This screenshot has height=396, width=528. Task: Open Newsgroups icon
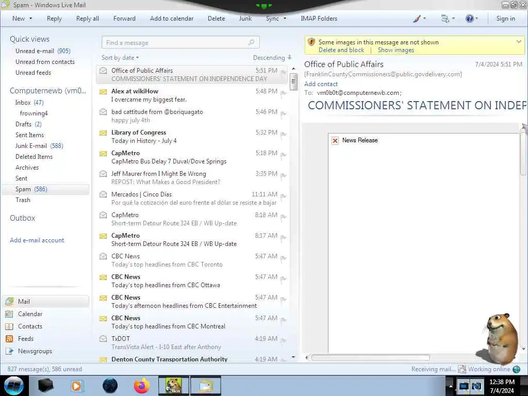click(x=9, y=351)
